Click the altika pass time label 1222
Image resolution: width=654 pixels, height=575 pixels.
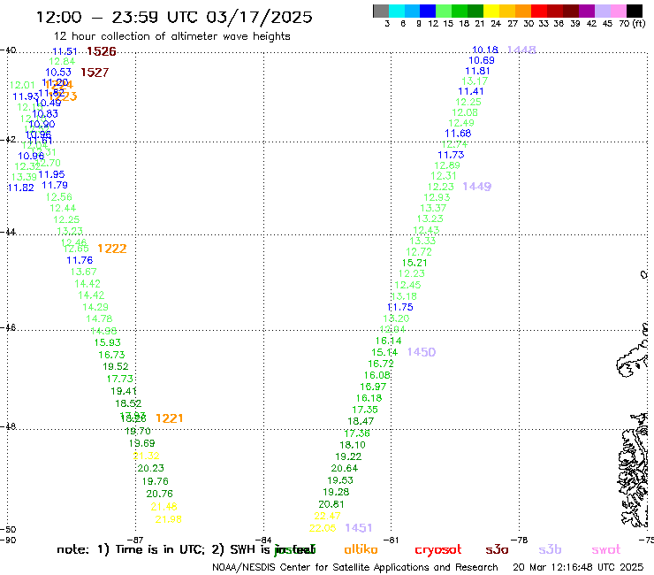[x=111, y=249]
